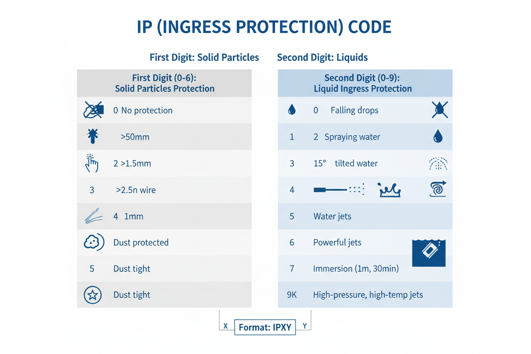
Task: Click the Solid Particles Protection table header
Action: tap(164, 83)
